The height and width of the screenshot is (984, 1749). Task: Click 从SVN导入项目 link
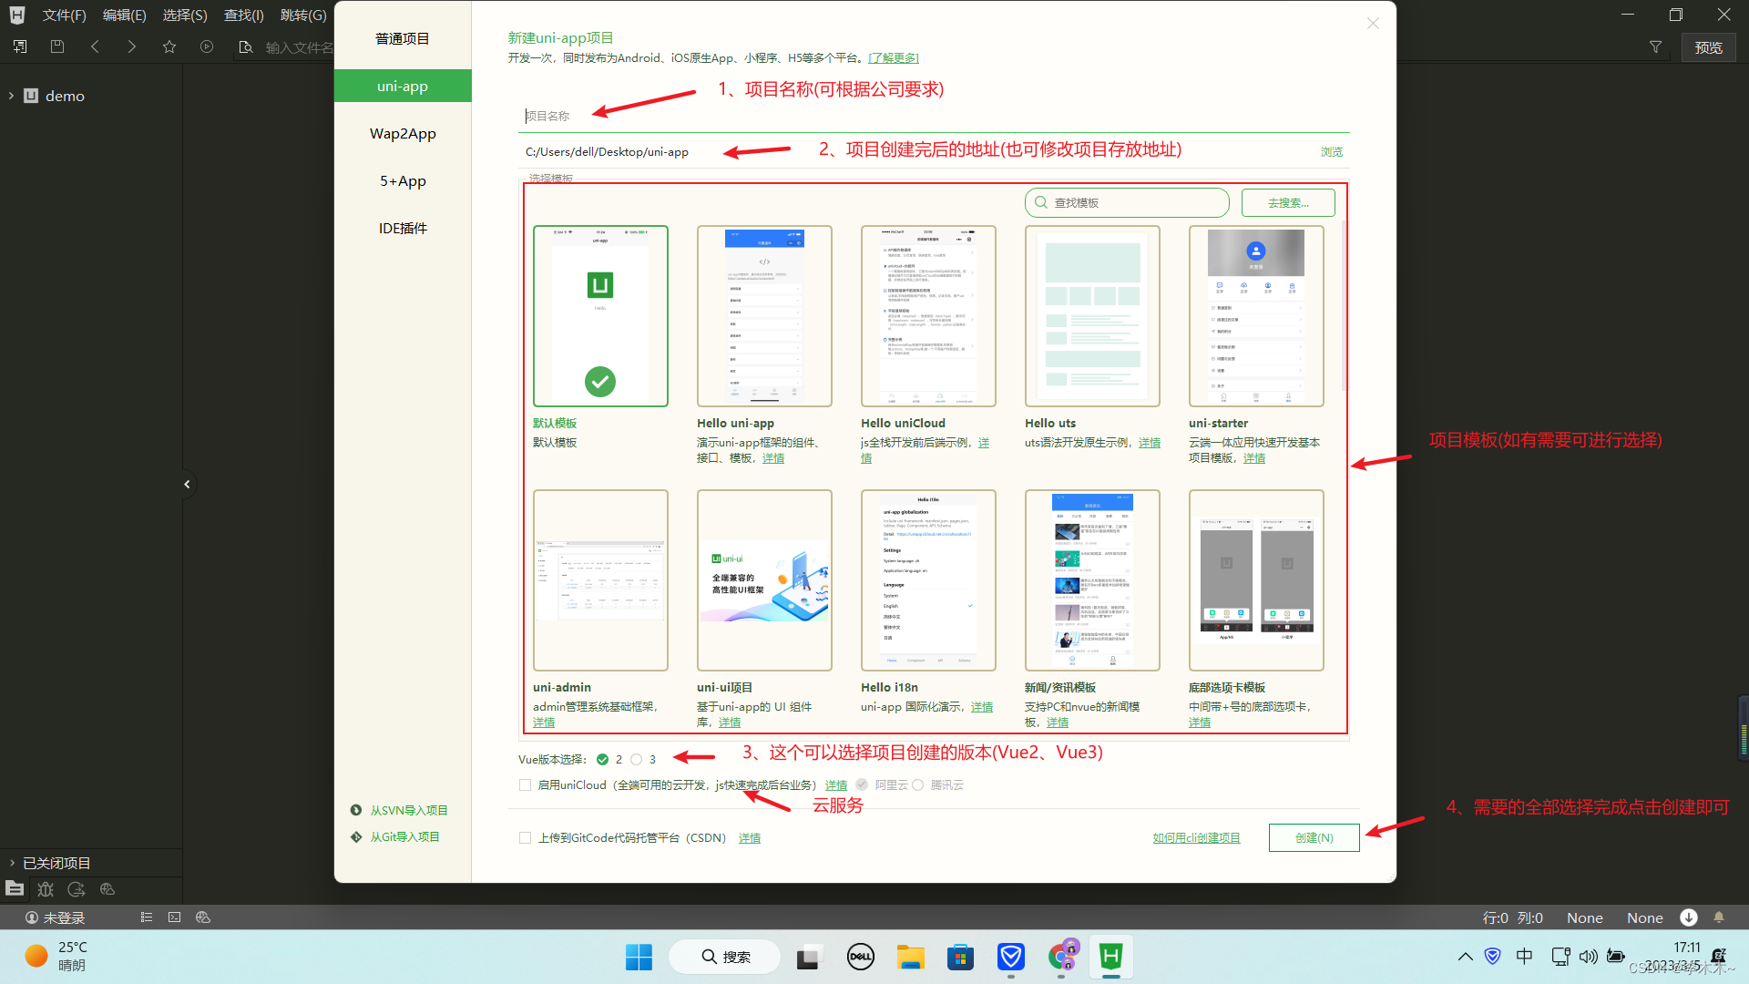click(408, 810)
